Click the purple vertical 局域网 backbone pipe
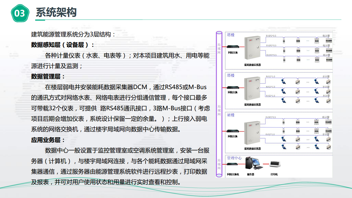352x198 pixels. (219, 104)
